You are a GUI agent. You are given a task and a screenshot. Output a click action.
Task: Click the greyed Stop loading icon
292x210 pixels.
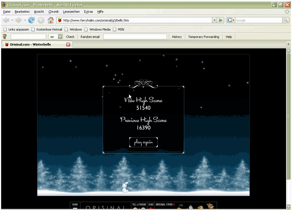pyautogui.click(x=41, y=20)
